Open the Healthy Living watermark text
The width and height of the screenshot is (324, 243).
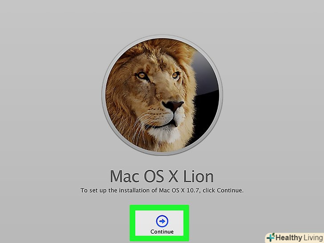[300, 237]
